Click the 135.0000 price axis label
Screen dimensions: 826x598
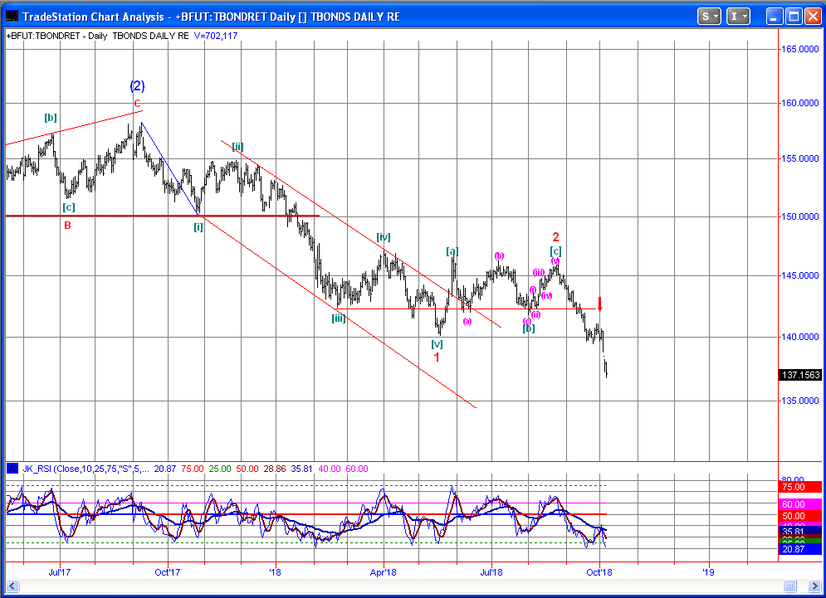click(x=799, y=401)
